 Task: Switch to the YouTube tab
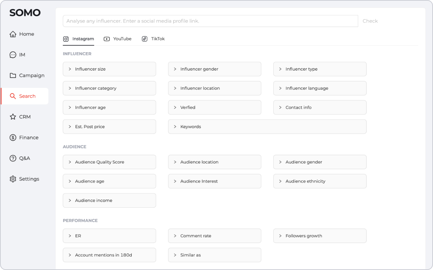click(118, 39)
